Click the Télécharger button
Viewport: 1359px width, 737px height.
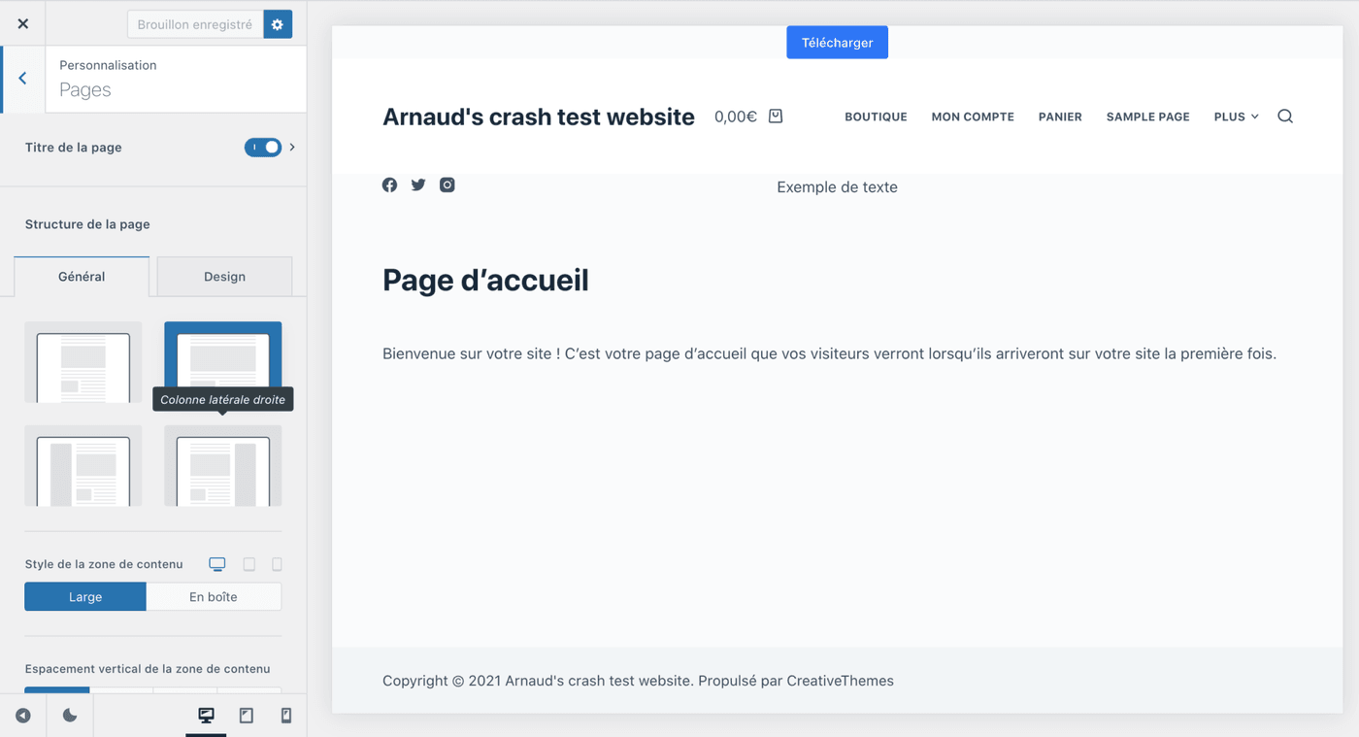pyautogui.click(x=837, y=43)
